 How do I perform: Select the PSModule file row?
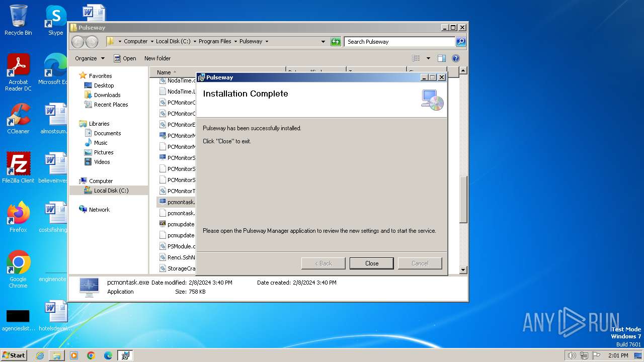[x=177, y=246]
